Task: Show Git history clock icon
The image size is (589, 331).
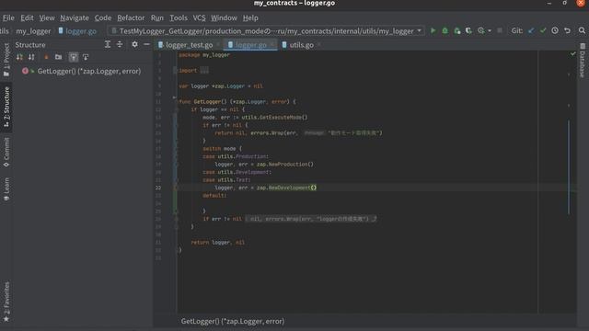Action: [555, 30]
